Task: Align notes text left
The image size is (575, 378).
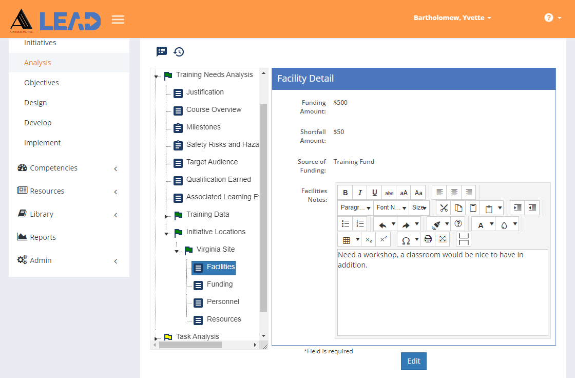Action: [x=439, y=192]
